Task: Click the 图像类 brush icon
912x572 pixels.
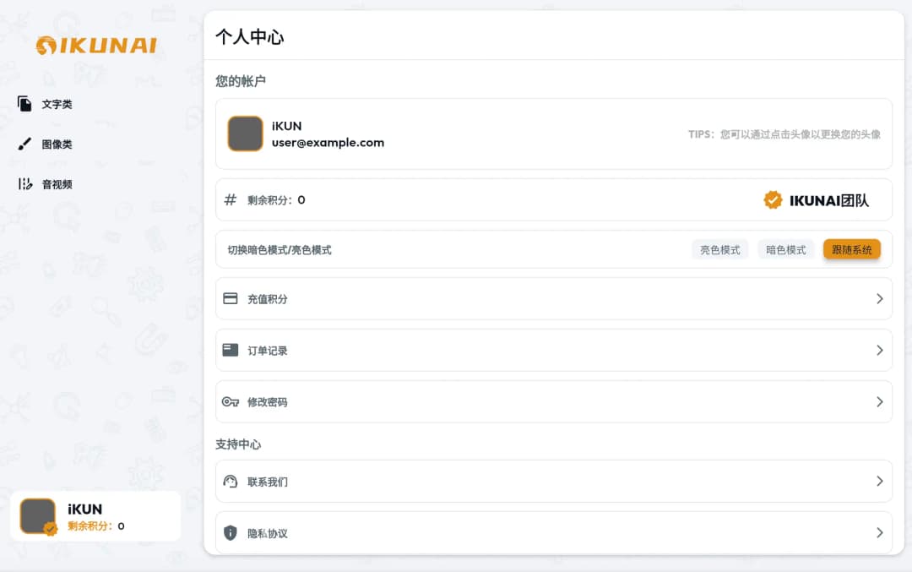Action: click(x=24, y=144)
